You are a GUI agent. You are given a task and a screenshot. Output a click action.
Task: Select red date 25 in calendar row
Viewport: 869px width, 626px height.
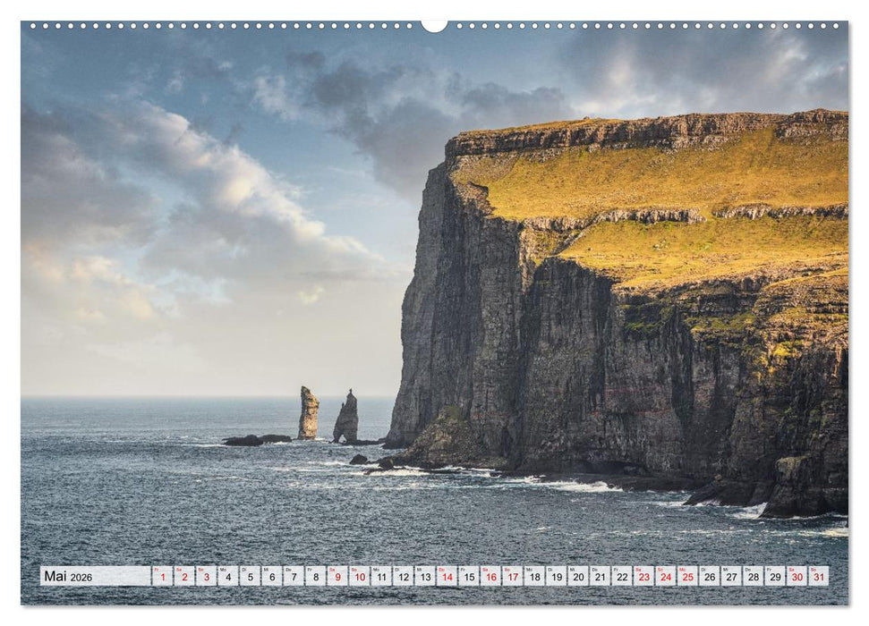[686, 577]
